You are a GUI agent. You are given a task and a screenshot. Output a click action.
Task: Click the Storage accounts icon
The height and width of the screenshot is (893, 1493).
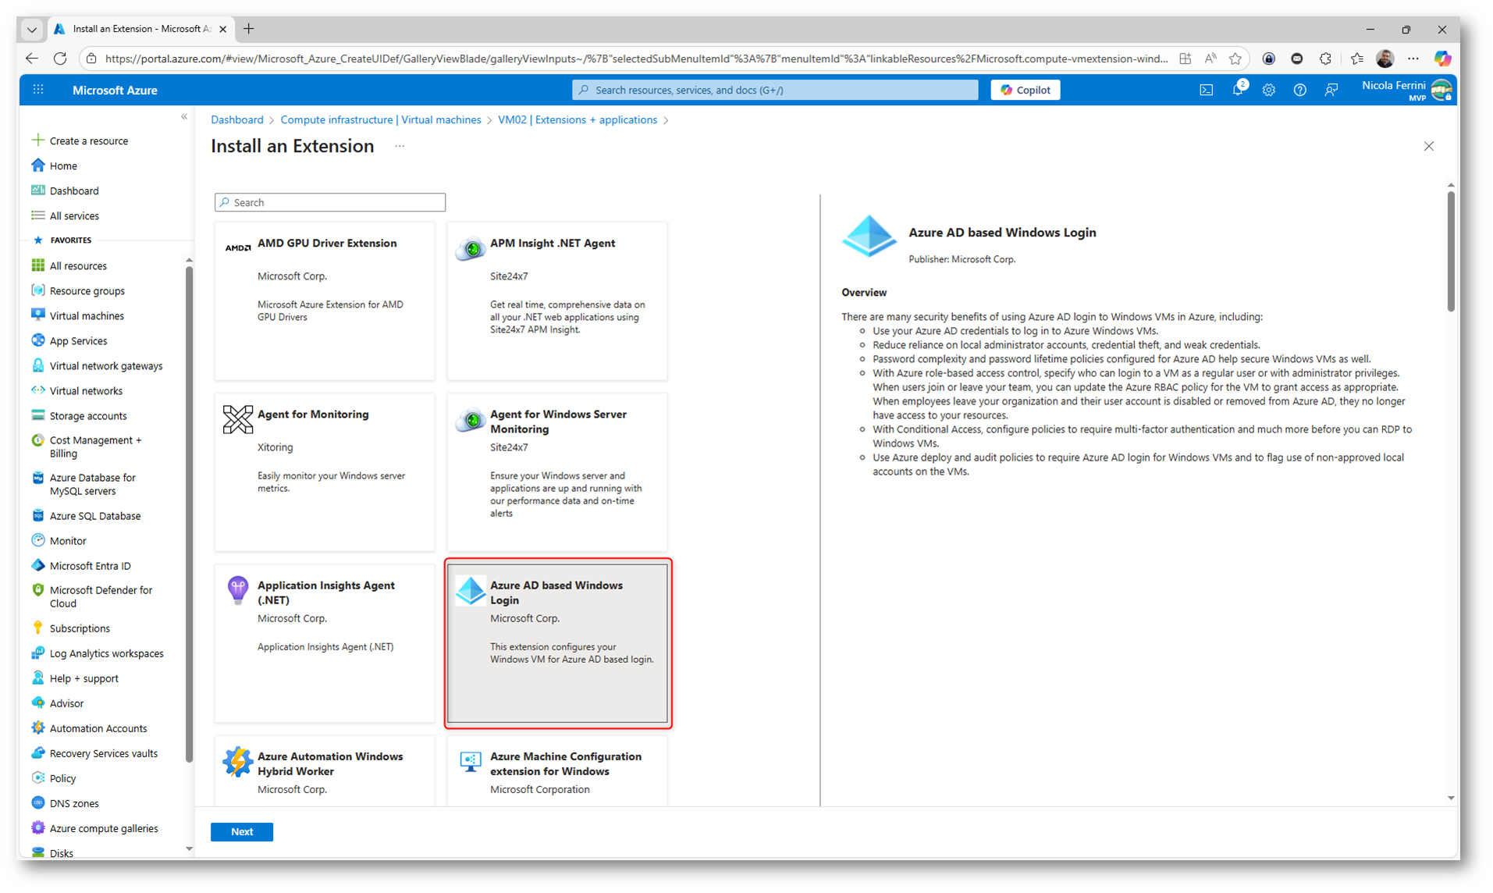37,415
